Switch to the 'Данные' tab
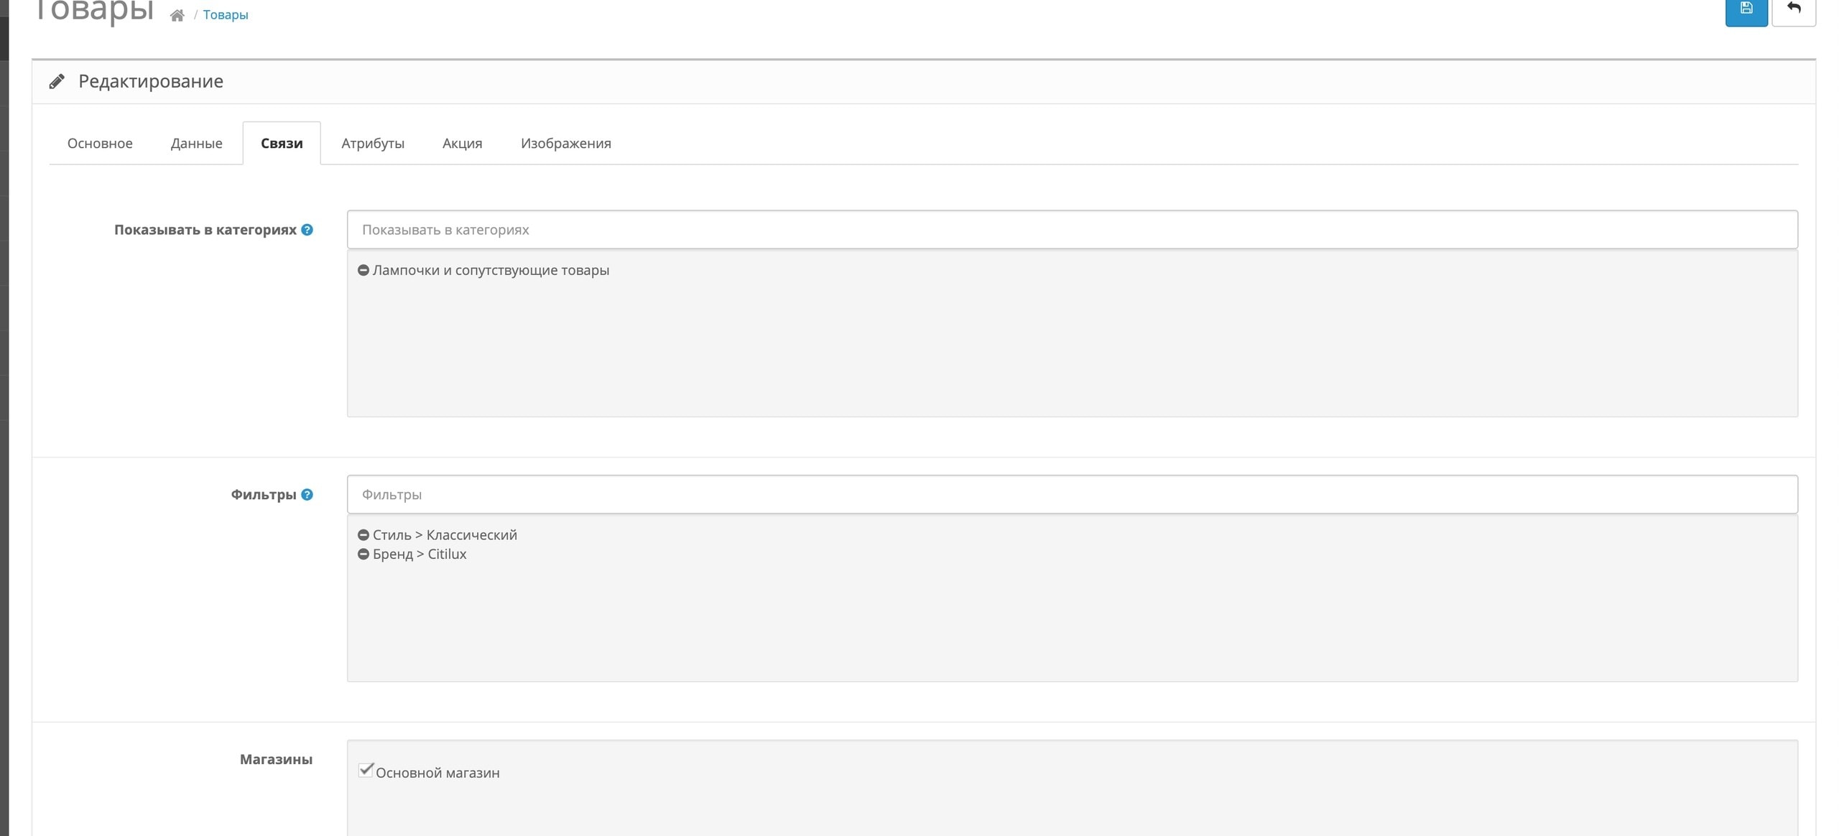This screenshot has height=836, width=1839. [196, 143]
